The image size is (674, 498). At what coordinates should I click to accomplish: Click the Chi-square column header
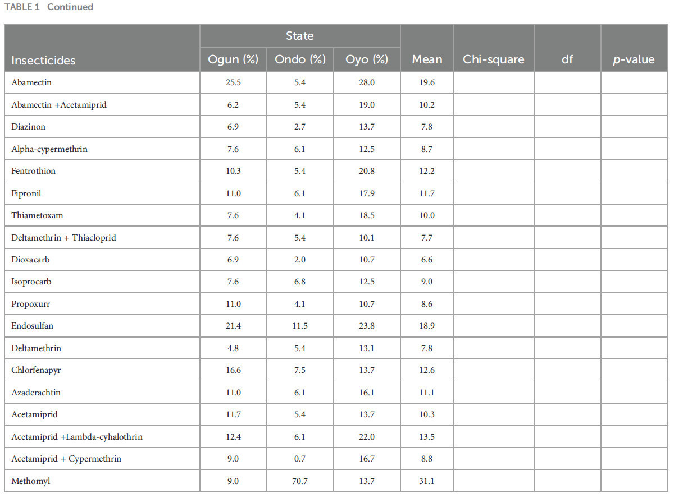click(494, 59)
